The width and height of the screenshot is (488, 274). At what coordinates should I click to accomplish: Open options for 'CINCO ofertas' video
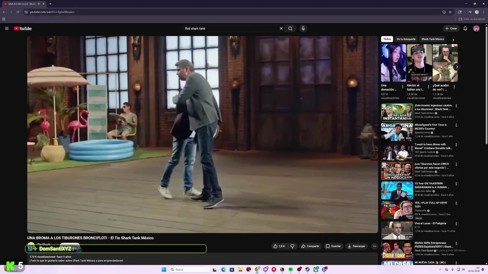click(x=456, y=164)
